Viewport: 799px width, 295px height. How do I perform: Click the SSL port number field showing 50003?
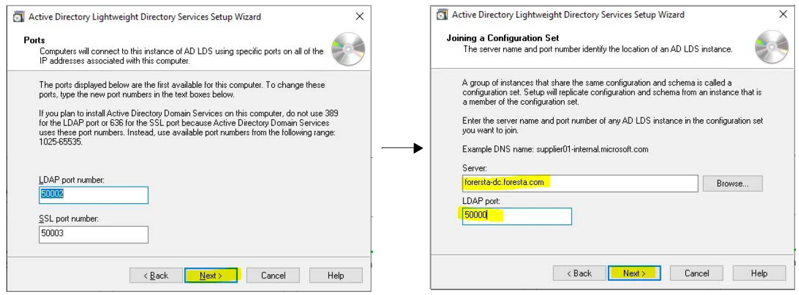(93, 234)
